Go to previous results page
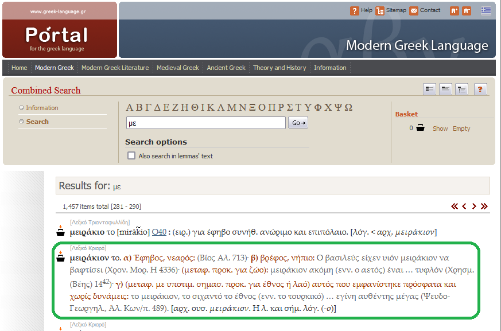This screenshot has height=331, width=501. coord(464,207)
